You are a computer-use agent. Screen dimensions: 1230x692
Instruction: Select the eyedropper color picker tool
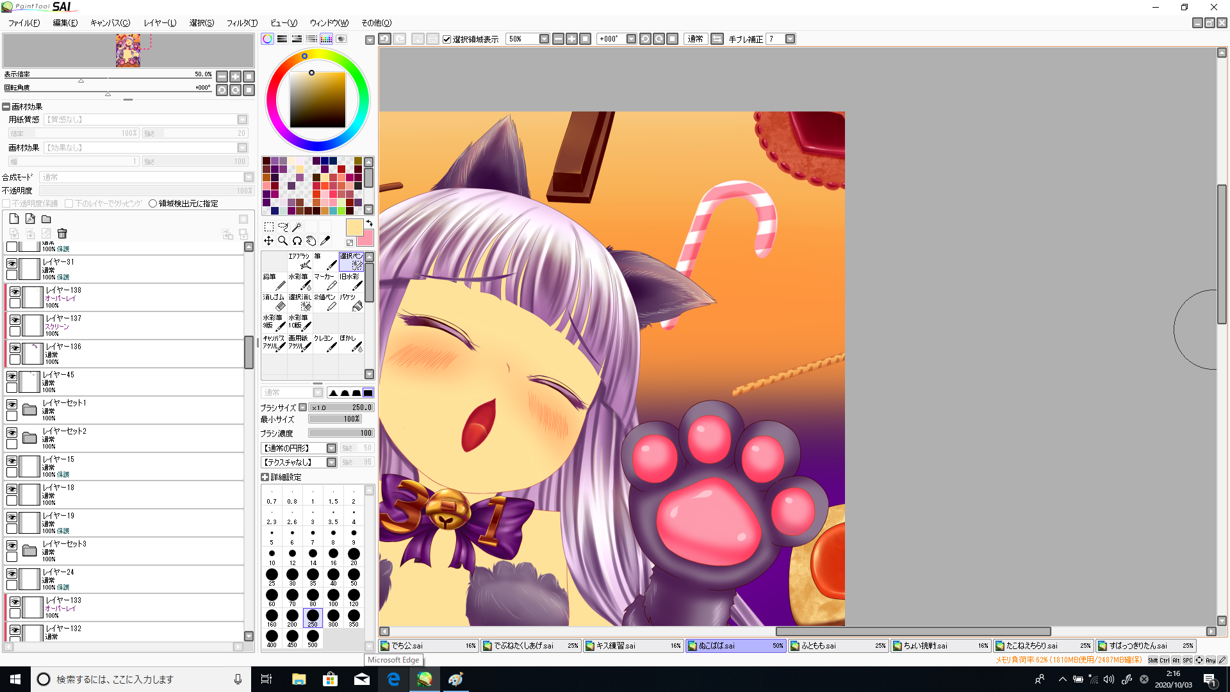[325, 241]
